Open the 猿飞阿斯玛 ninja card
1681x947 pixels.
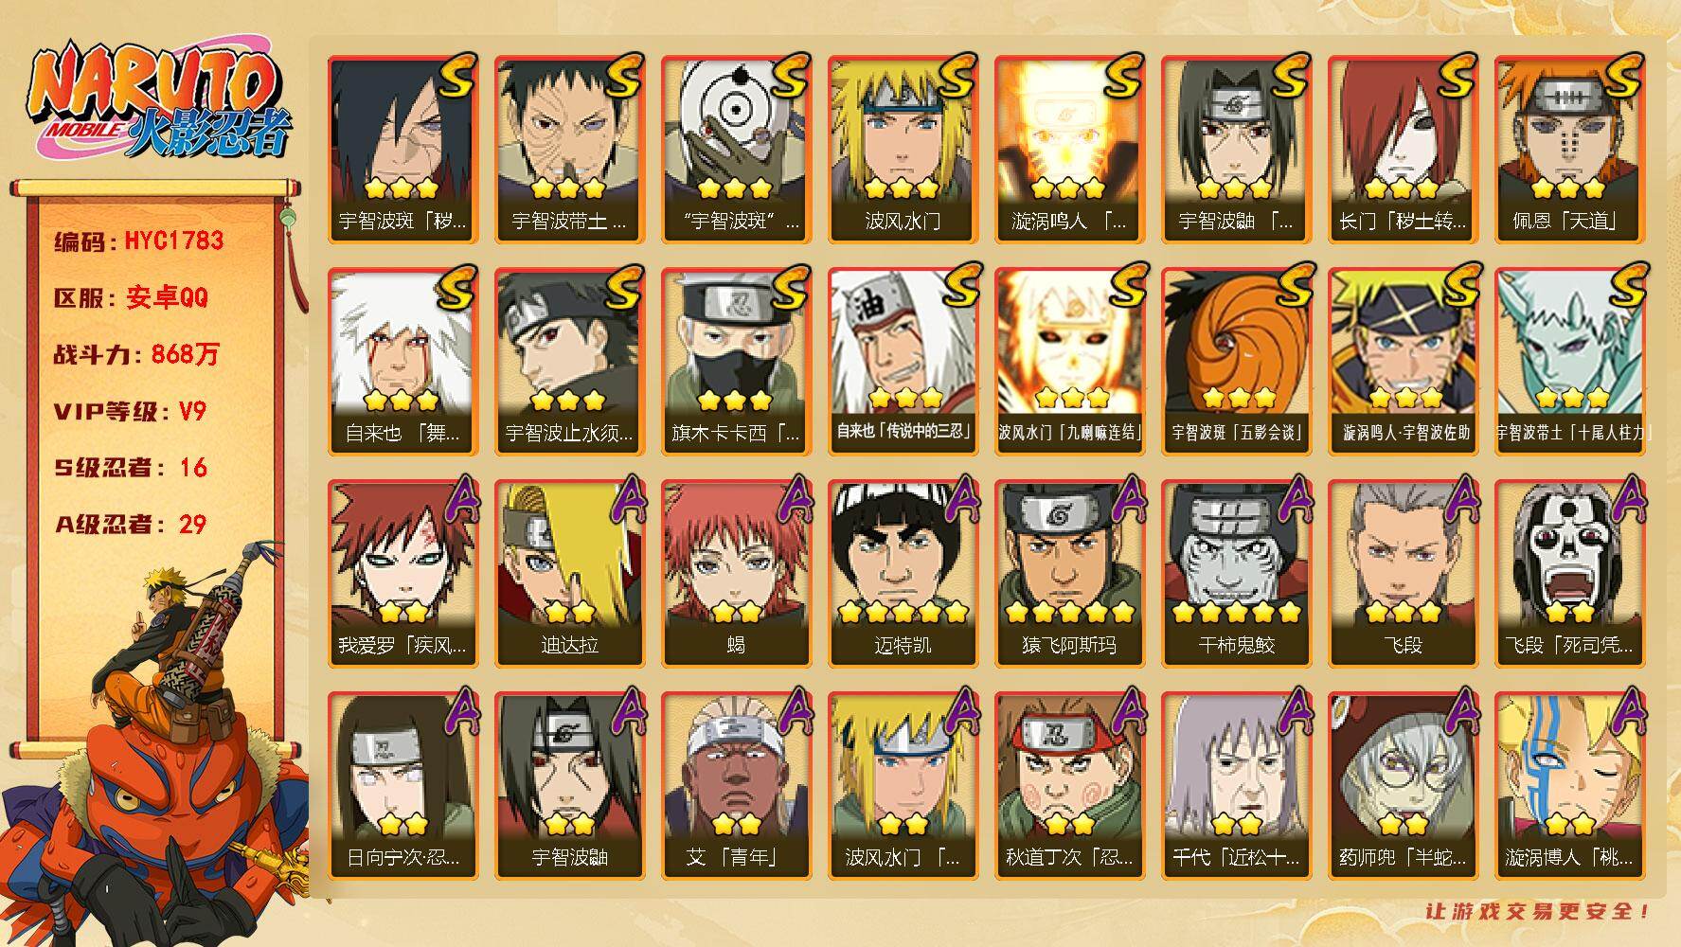[x=1069, y=574]
